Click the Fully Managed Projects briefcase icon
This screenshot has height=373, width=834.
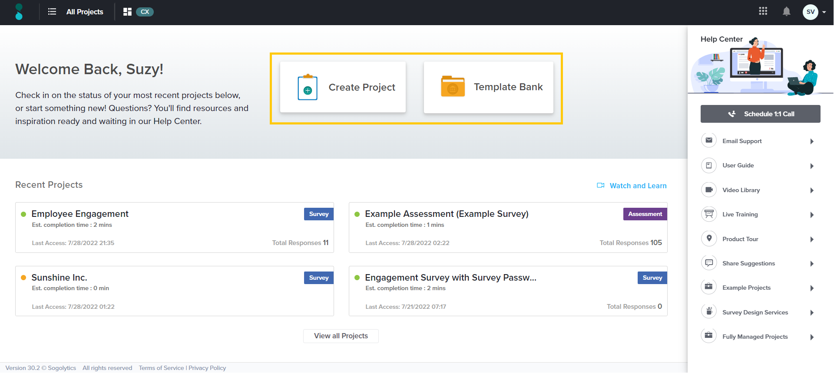(709, 336)
